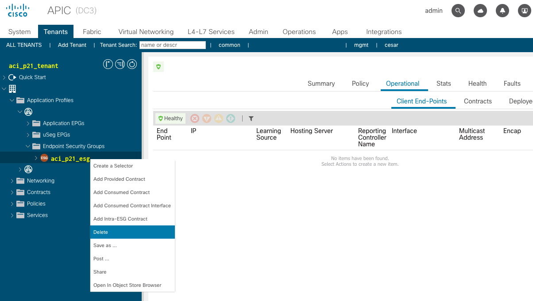Click the yellow minor fault icon
The height and width of the screenshot is (301, 533).
(219, 118)
